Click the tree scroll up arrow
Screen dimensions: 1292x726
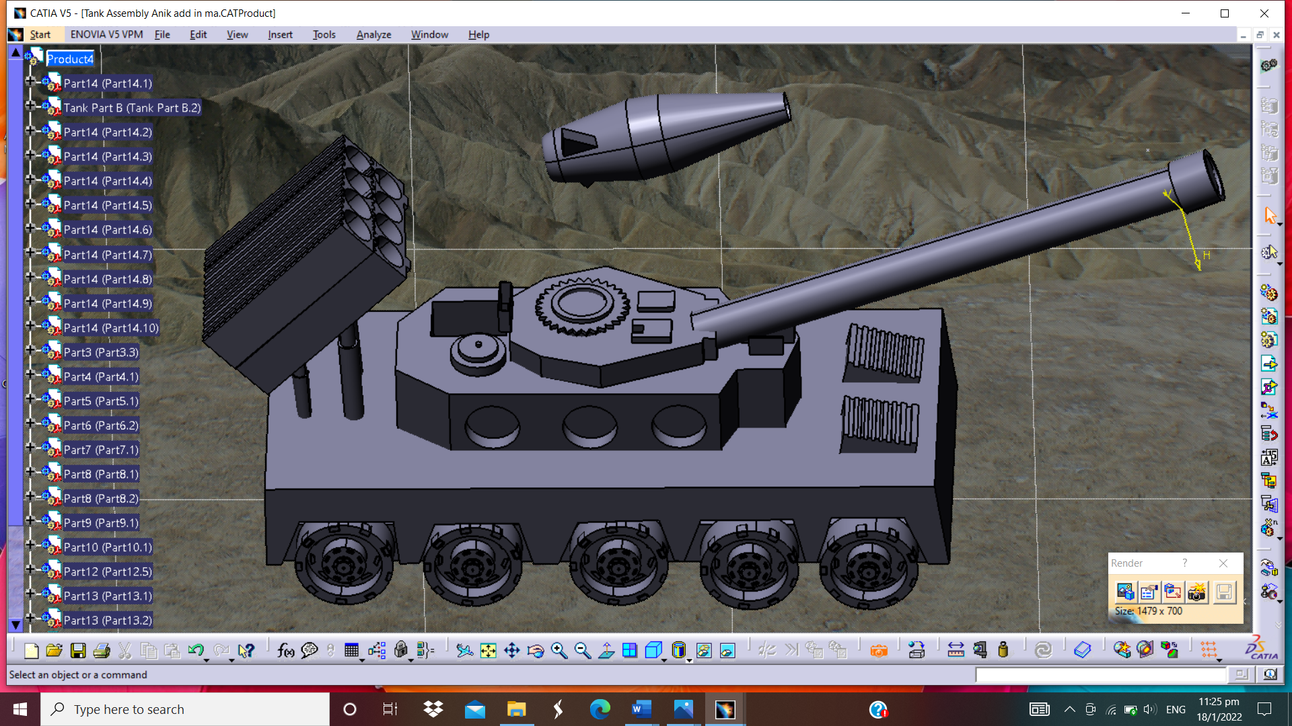pyautogui.click(x=15, y=52)
